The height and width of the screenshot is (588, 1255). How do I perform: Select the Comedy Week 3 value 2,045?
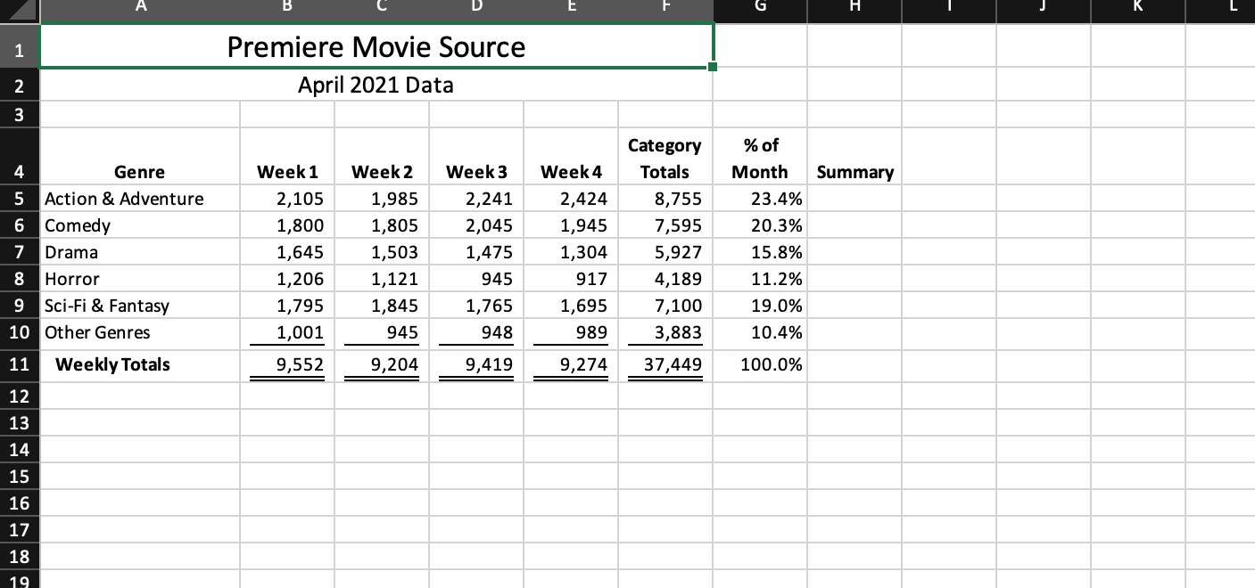click(475, 225)
